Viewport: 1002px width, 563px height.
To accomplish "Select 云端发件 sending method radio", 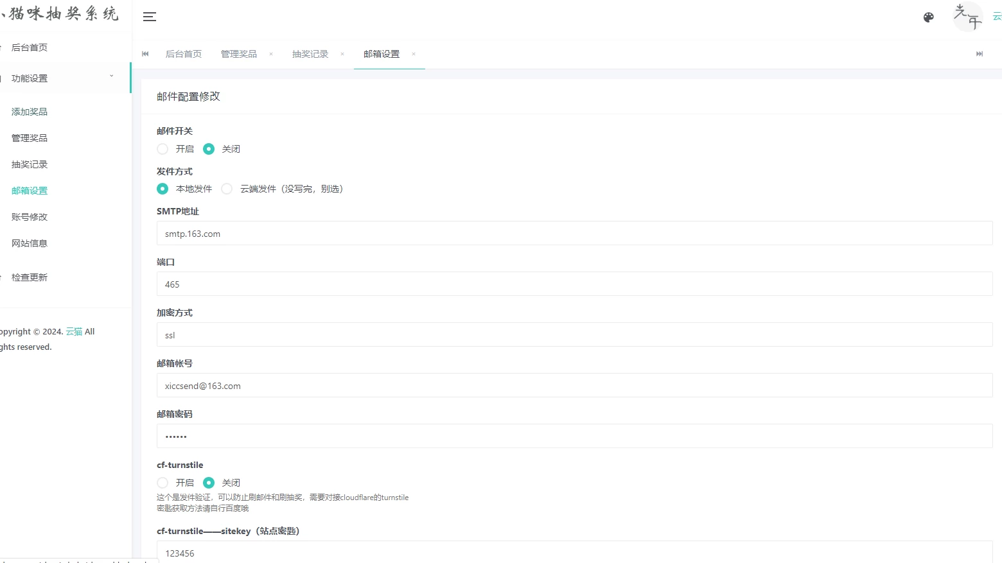I will pos(227,189).
